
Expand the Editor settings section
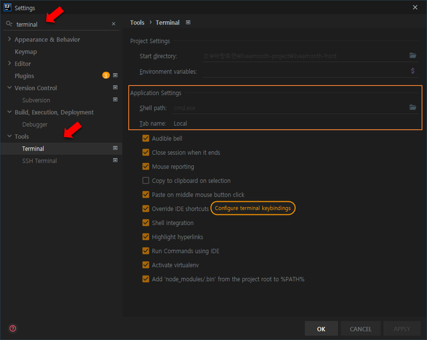pos(9,63)
